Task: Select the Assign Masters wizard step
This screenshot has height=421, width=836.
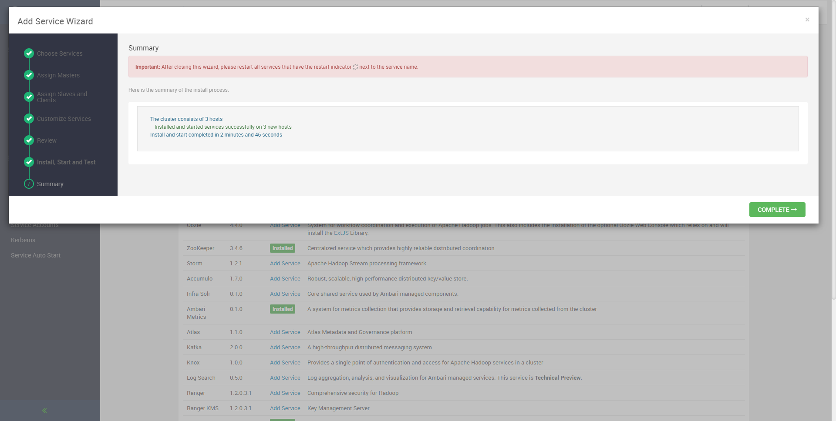Action: [x=58, y=75]
